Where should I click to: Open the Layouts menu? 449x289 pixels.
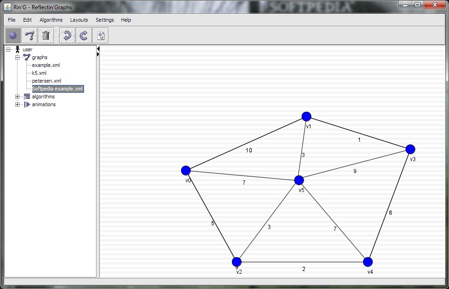pyautogui.click(x=79, y=20)
